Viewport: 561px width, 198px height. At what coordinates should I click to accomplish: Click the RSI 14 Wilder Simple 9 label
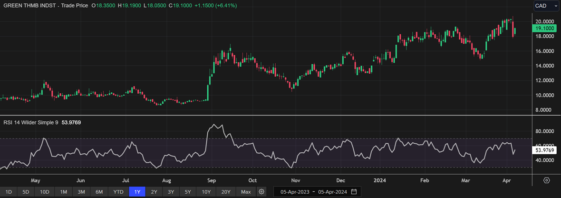tap(30, 122)
